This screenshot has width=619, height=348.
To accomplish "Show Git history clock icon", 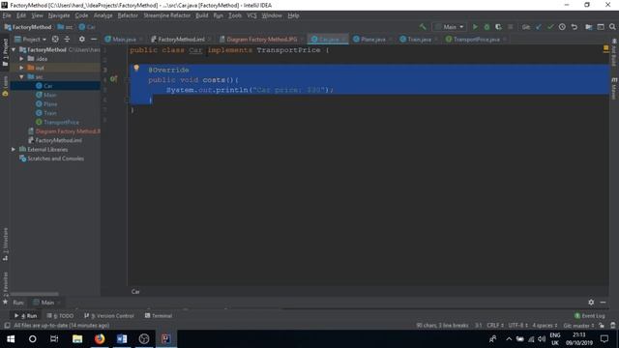I will (x=562, y=27).
